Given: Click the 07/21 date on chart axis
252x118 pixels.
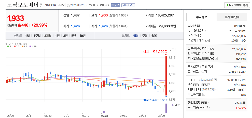Looking at the screenshot, I should pos(104,115).
